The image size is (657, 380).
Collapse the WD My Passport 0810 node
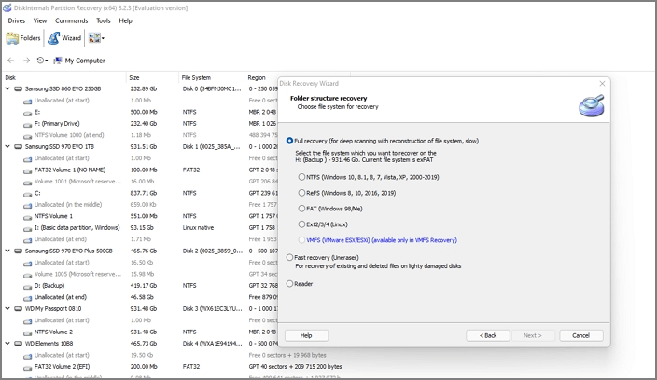click(x=7, y=308)
